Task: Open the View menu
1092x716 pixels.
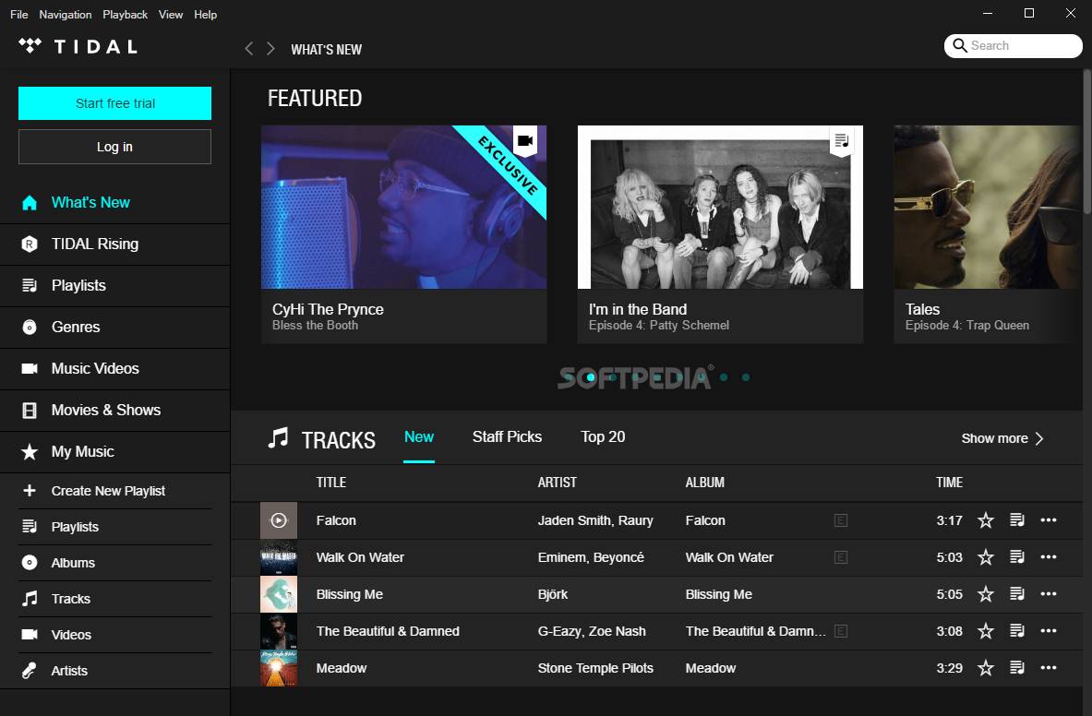Action: (171, 14)
